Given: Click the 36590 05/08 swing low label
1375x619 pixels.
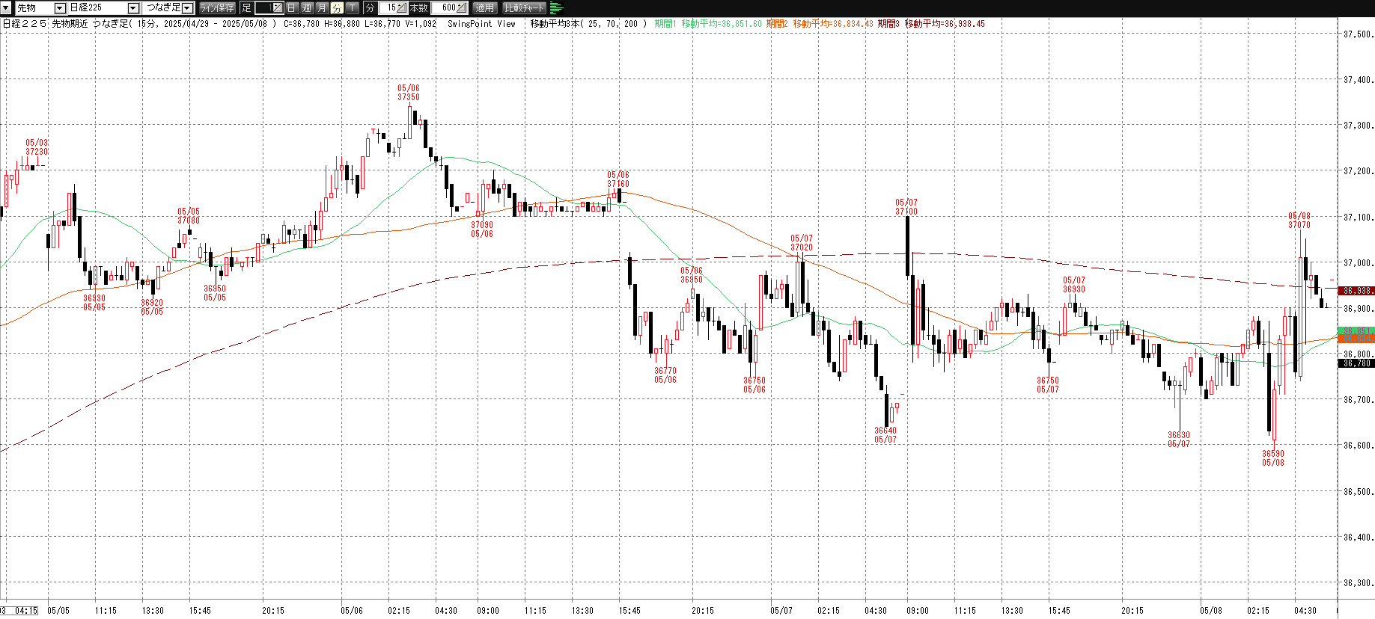Looking at the screenshot, I should tap(1273, 458).
